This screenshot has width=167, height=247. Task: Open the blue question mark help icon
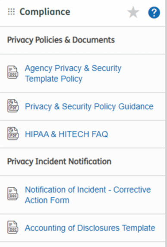[154, 13]
